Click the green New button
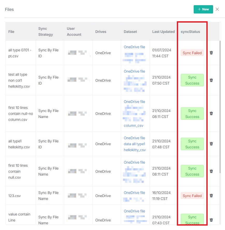 (203, 9)
